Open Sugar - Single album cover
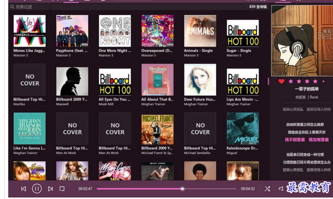Image resolution: width=333 pixels, height=199 pixels. [243, 33]
